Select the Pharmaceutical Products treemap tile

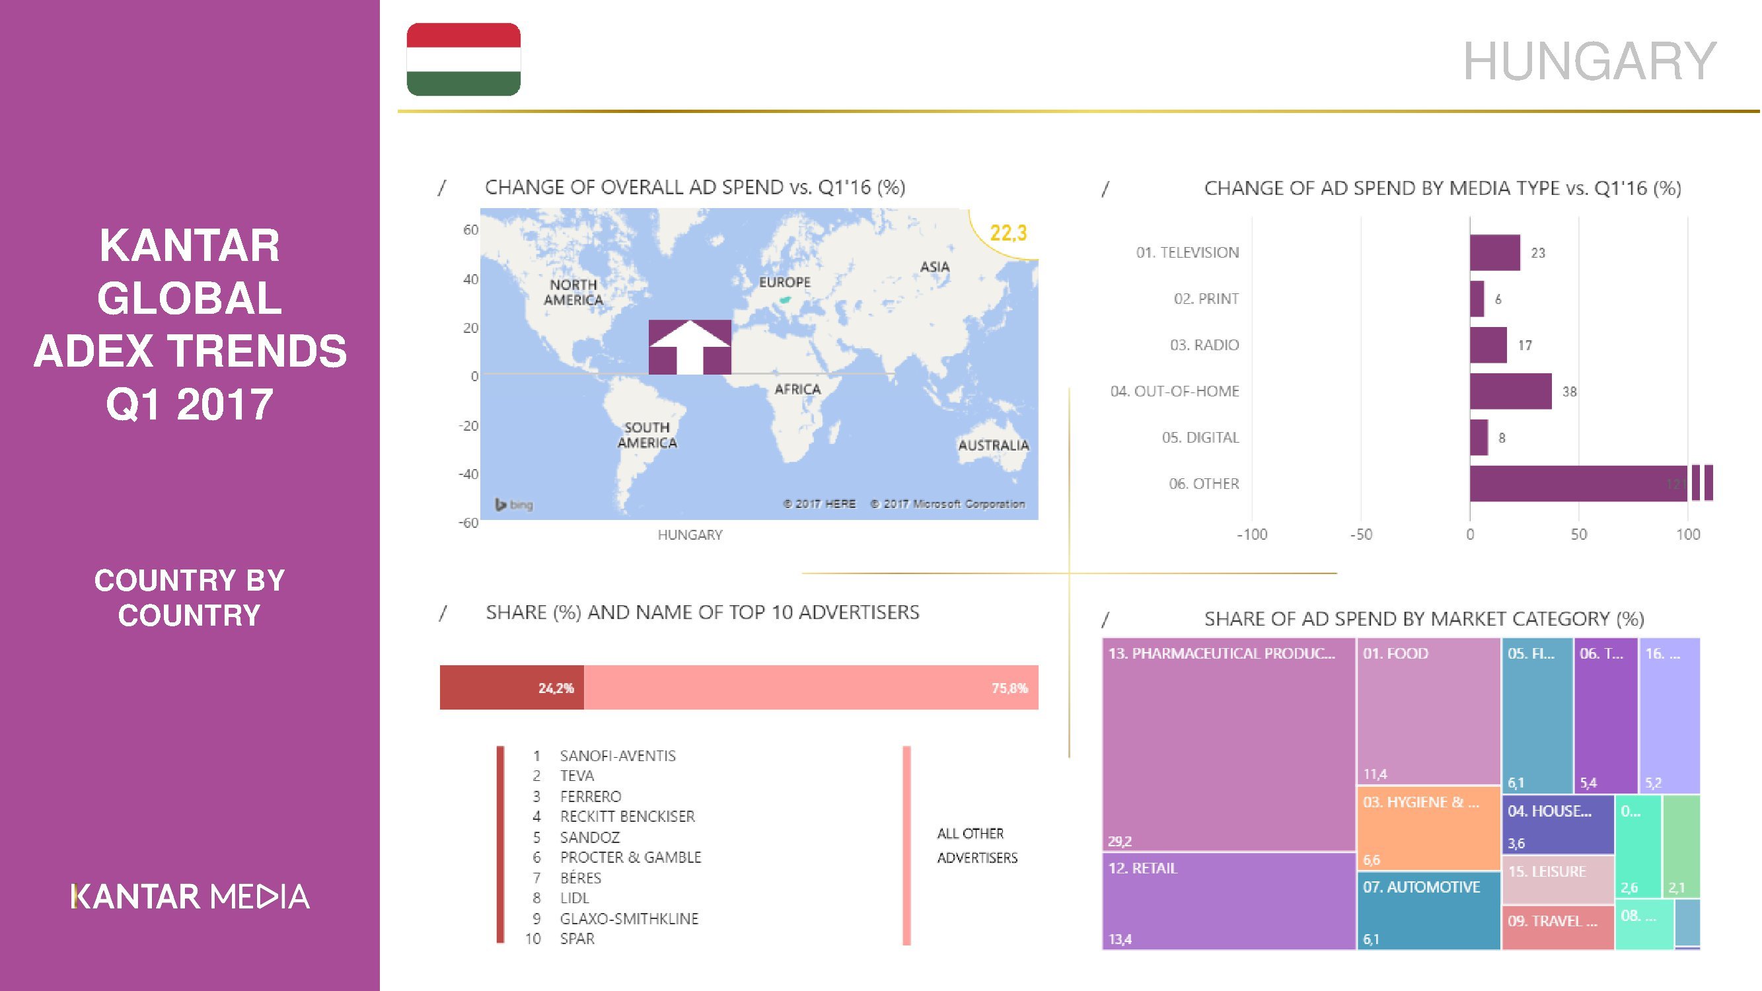point(1228,745)
